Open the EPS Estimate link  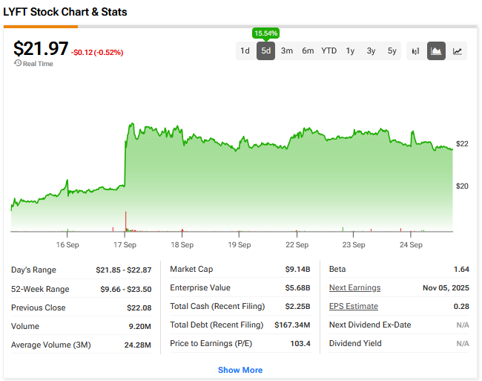click(354, 306)
